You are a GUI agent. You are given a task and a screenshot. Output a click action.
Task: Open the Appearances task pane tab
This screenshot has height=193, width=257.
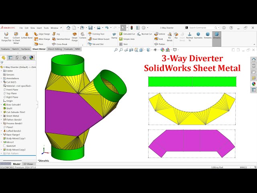tap(253, 84)
